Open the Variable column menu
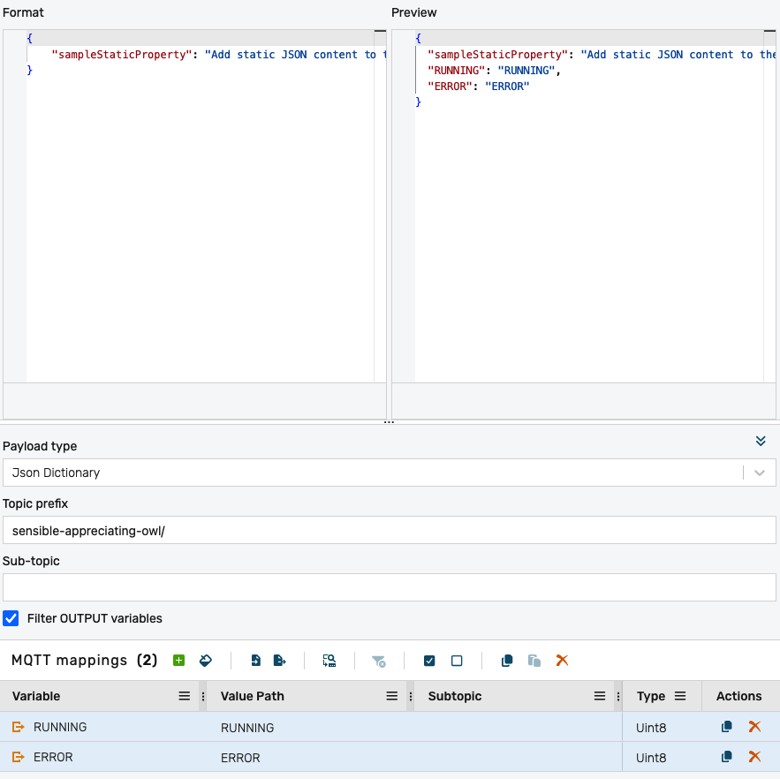The width and height of the screenshot is (780, 779). [x=184, y=696]
